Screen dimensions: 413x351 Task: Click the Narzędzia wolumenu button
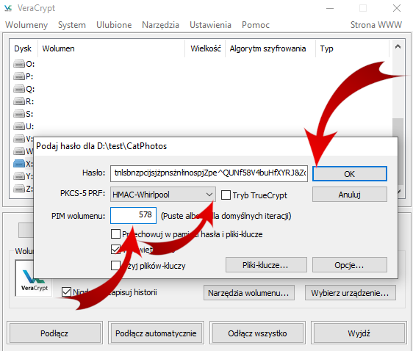(x=249, y=293)
